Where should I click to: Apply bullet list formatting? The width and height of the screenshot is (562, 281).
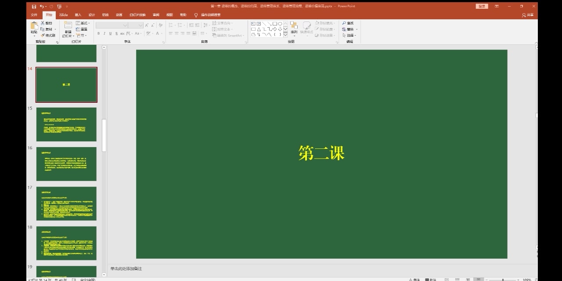coord(171,25)
